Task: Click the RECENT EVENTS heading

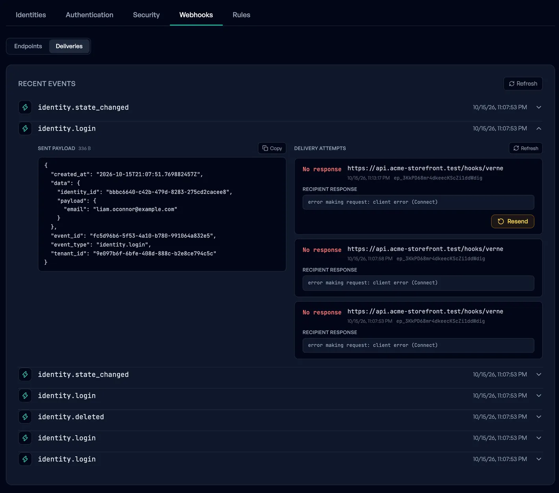Action: pos(47,84)
